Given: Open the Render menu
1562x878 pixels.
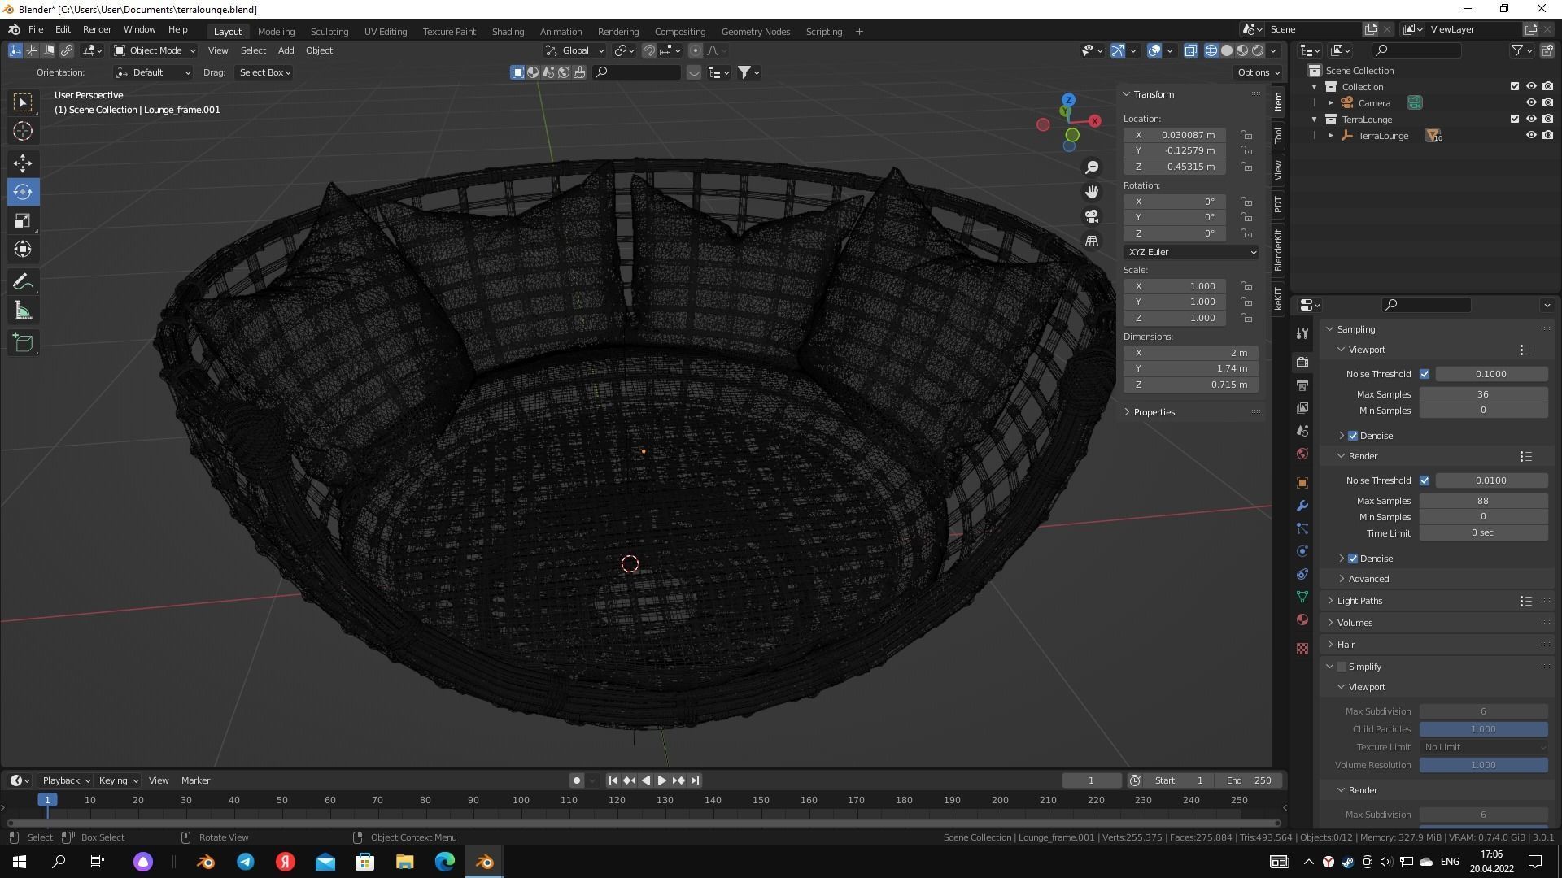Looking at the screenshot, I should click(97, 29).
